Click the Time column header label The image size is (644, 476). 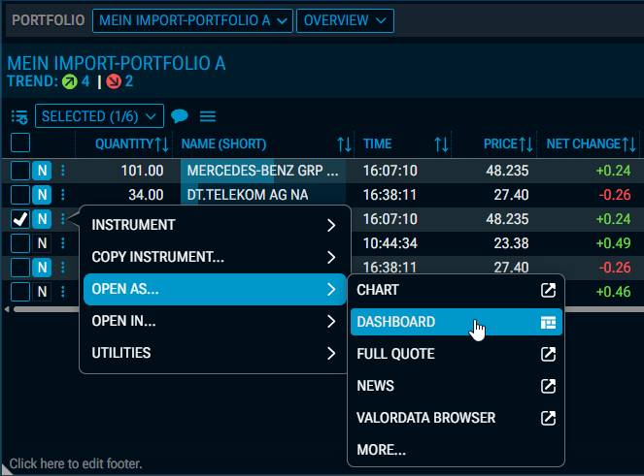click(378, 143)
